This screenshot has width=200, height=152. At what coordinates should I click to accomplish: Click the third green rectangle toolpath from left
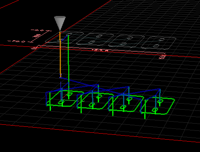tap(126, 104)
